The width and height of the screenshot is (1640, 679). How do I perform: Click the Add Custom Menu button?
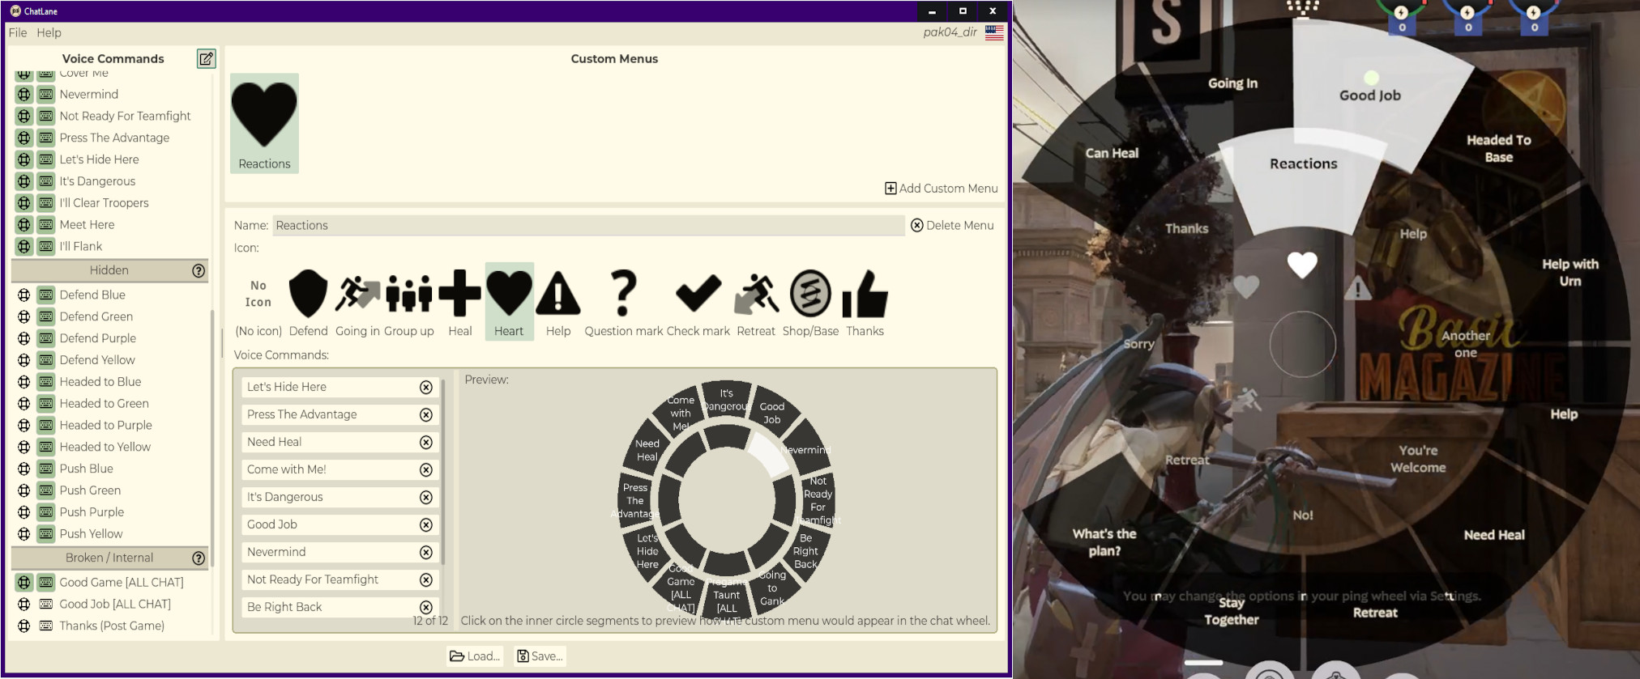[x=941, y=189]
